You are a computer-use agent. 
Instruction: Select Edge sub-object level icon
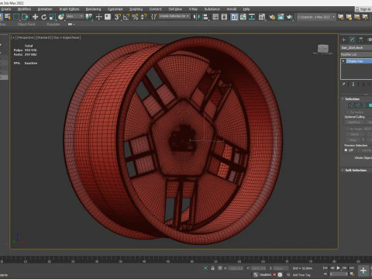(358, 105)
